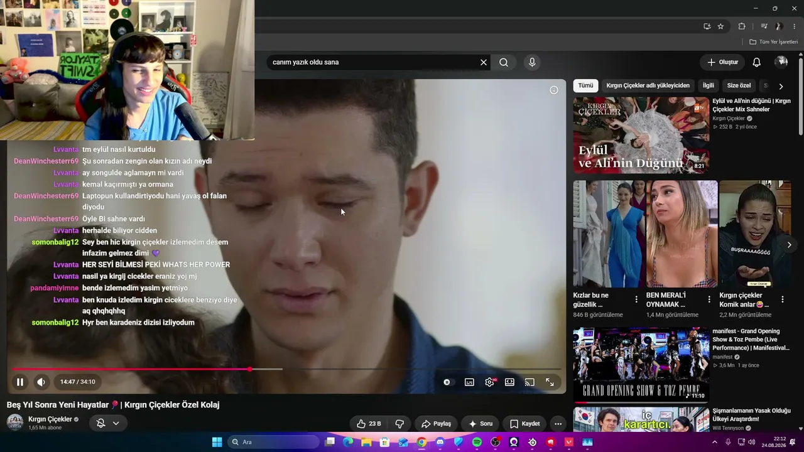
Task: Install the page as an app
Action: [707, 26]
